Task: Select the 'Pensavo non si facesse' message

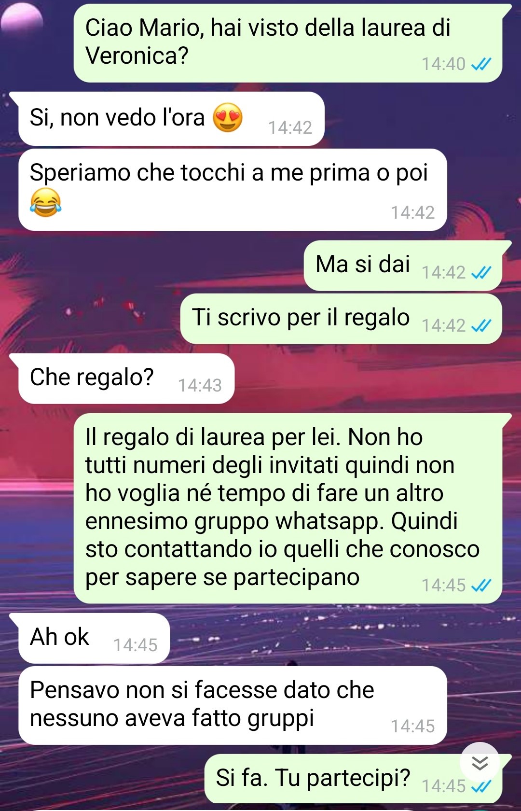Action: (x=233, y=705)
